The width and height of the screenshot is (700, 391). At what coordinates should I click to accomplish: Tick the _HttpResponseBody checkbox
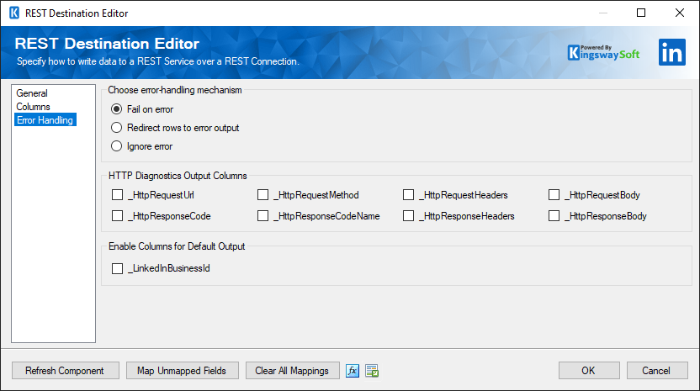click(554, 215)
